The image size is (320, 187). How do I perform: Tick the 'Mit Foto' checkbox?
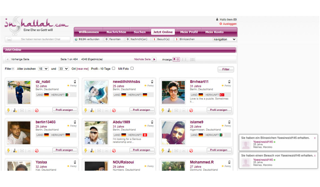132,68
